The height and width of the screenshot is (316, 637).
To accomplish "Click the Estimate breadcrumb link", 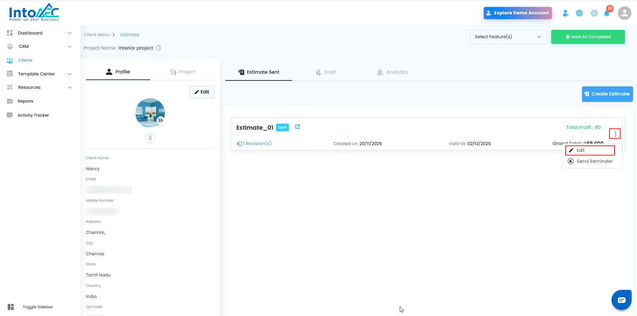I will point(130,35).
